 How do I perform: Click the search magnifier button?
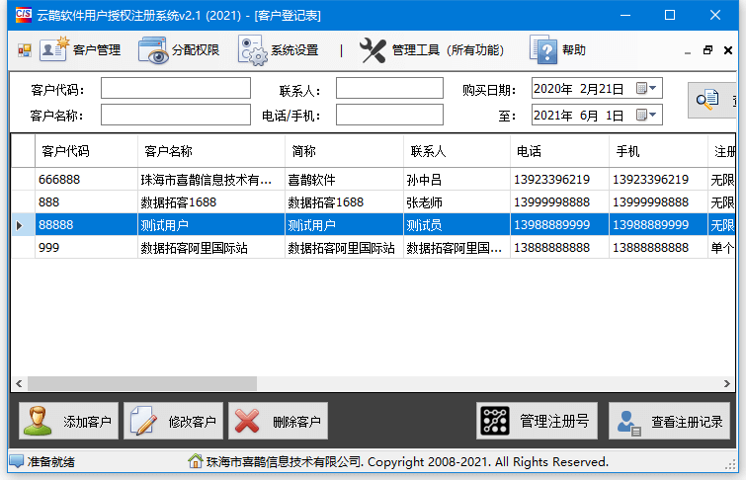713,100
